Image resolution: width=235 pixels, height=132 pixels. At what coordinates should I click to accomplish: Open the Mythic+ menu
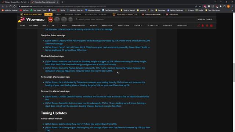tap(93, 26)
